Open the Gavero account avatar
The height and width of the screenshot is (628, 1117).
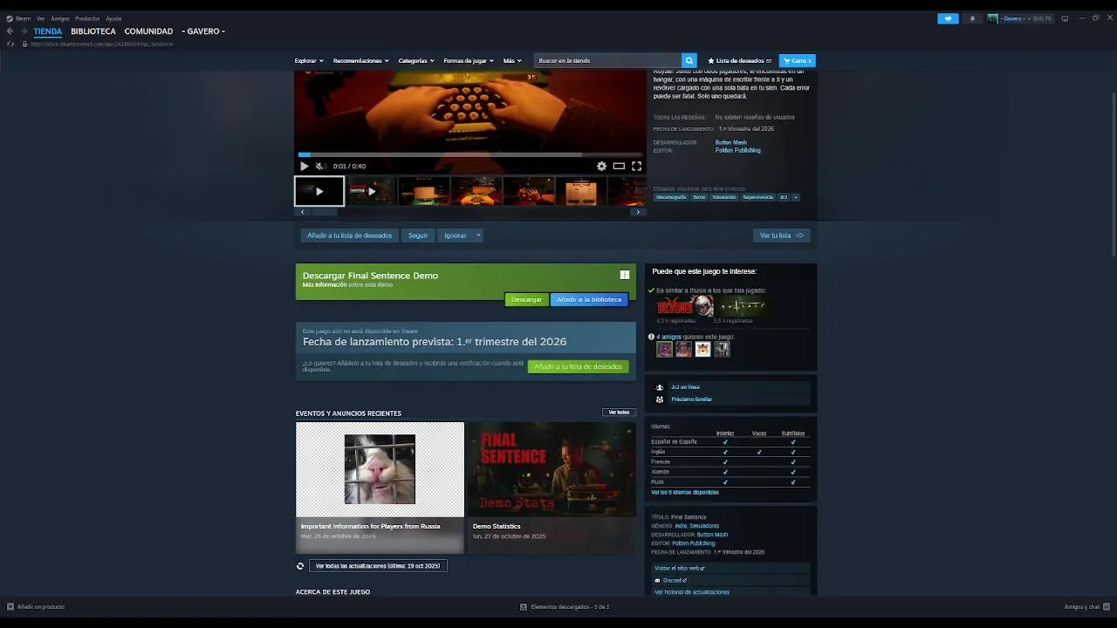point(992,18)
